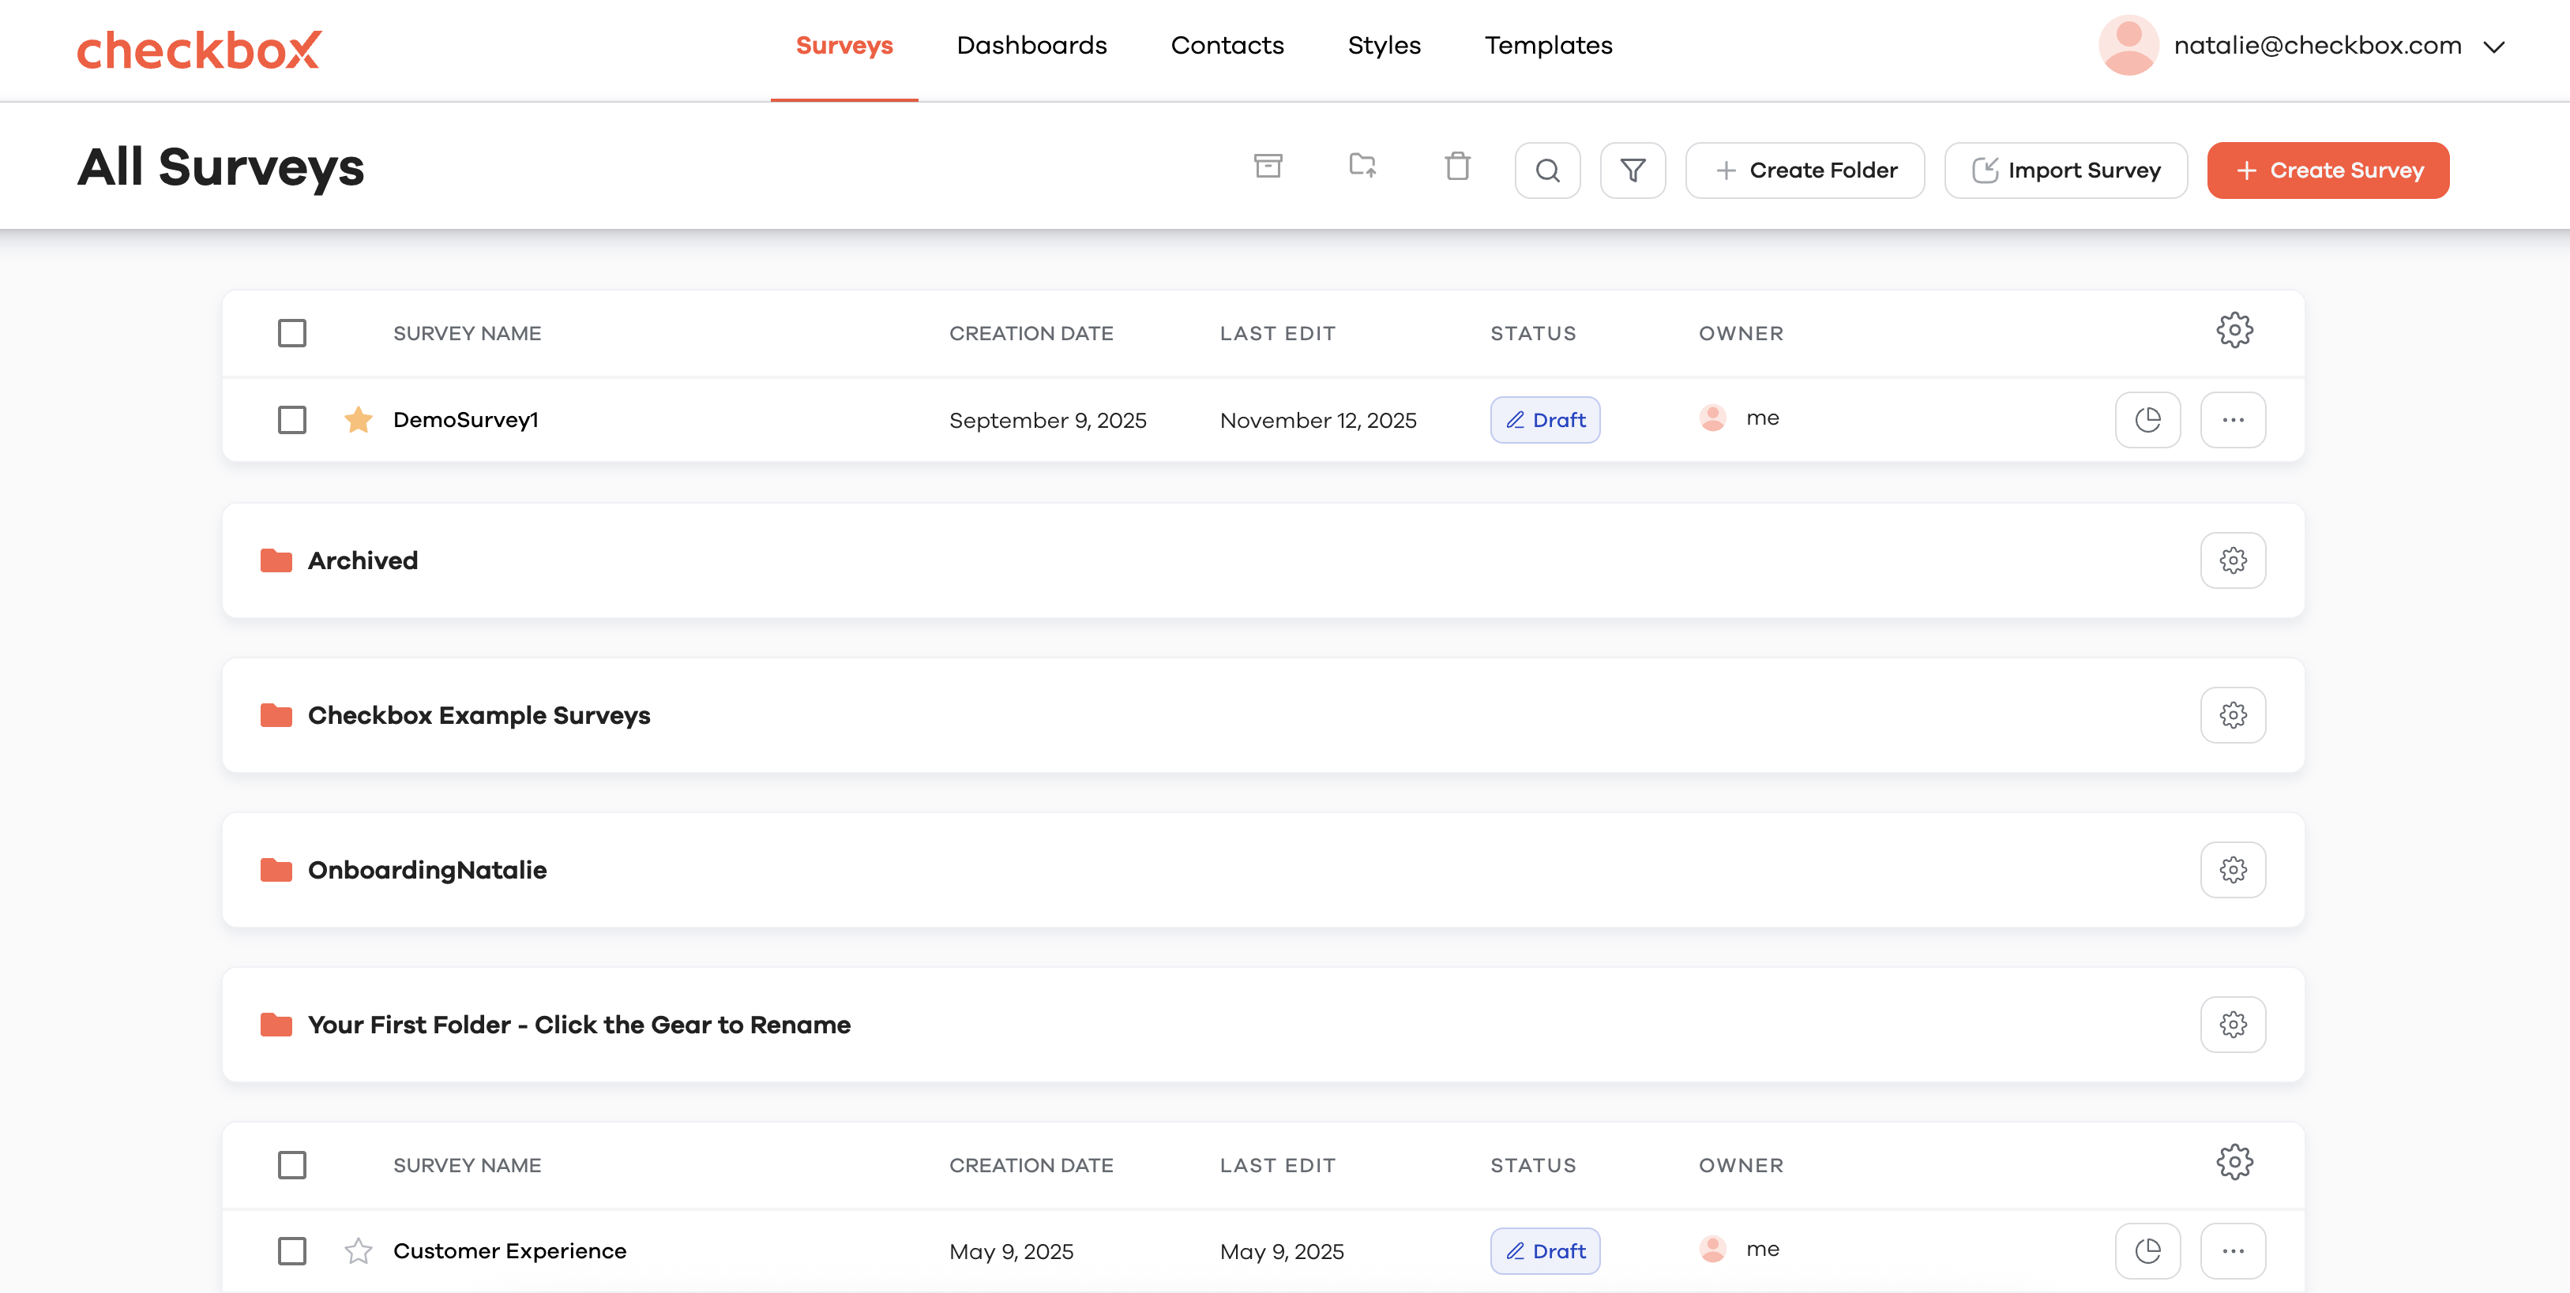Tick the Customer Experience checkbox
The height and width of the screenshot is (1293, 2570).
(x=291, y=1251)
